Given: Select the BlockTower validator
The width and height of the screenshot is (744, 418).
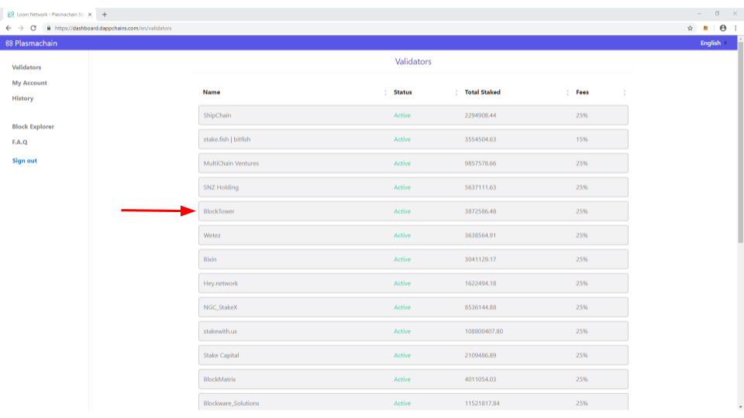Looking at the screenshot, I should 413,211.
